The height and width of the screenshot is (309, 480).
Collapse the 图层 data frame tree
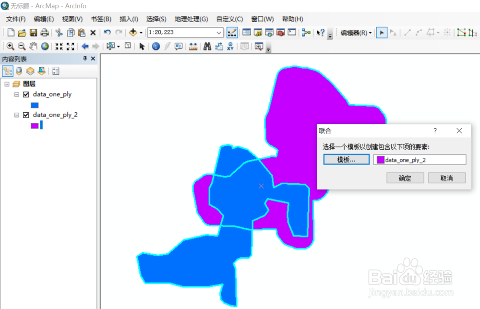click(x=7, y=84)
